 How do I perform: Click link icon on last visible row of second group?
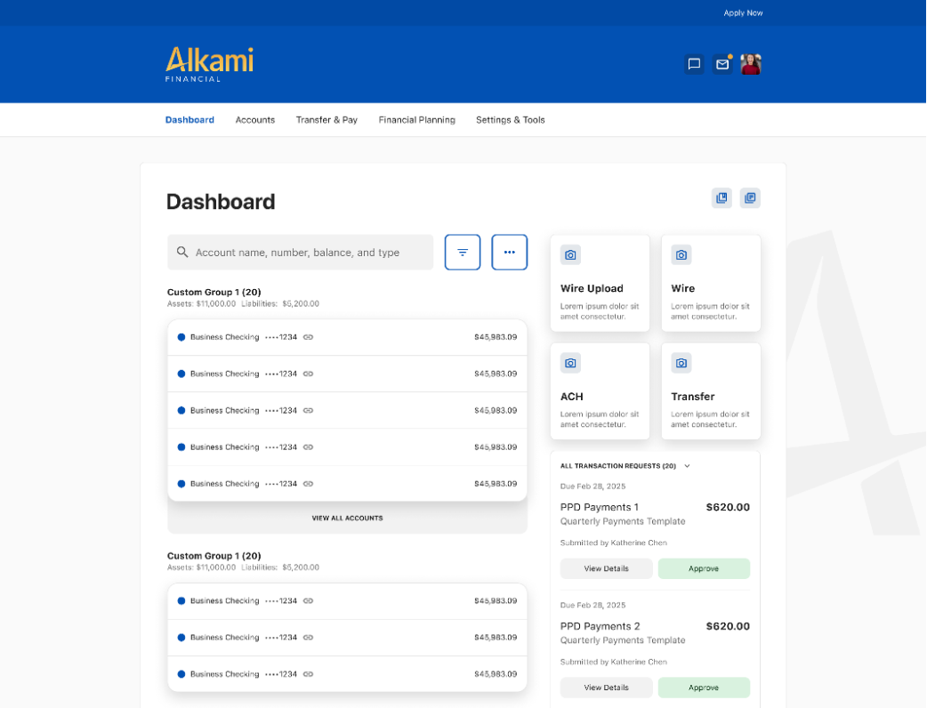308,673
